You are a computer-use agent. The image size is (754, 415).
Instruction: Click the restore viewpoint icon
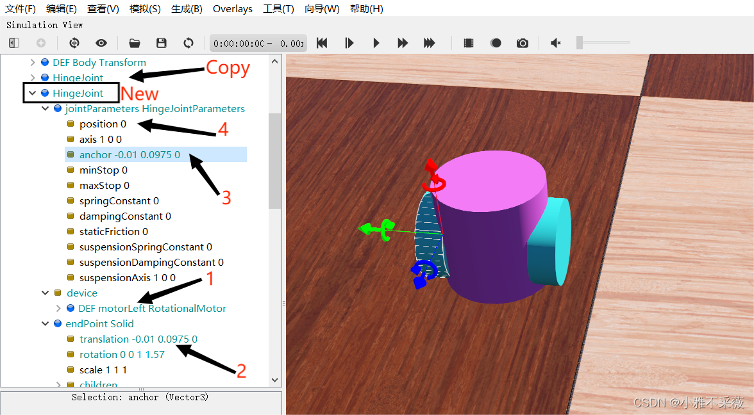point(74,43)
